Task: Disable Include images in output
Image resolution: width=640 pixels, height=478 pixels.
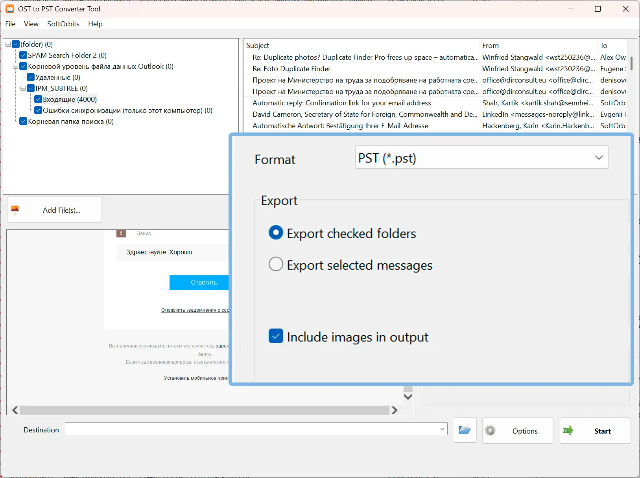Action: tap(276, 336)
